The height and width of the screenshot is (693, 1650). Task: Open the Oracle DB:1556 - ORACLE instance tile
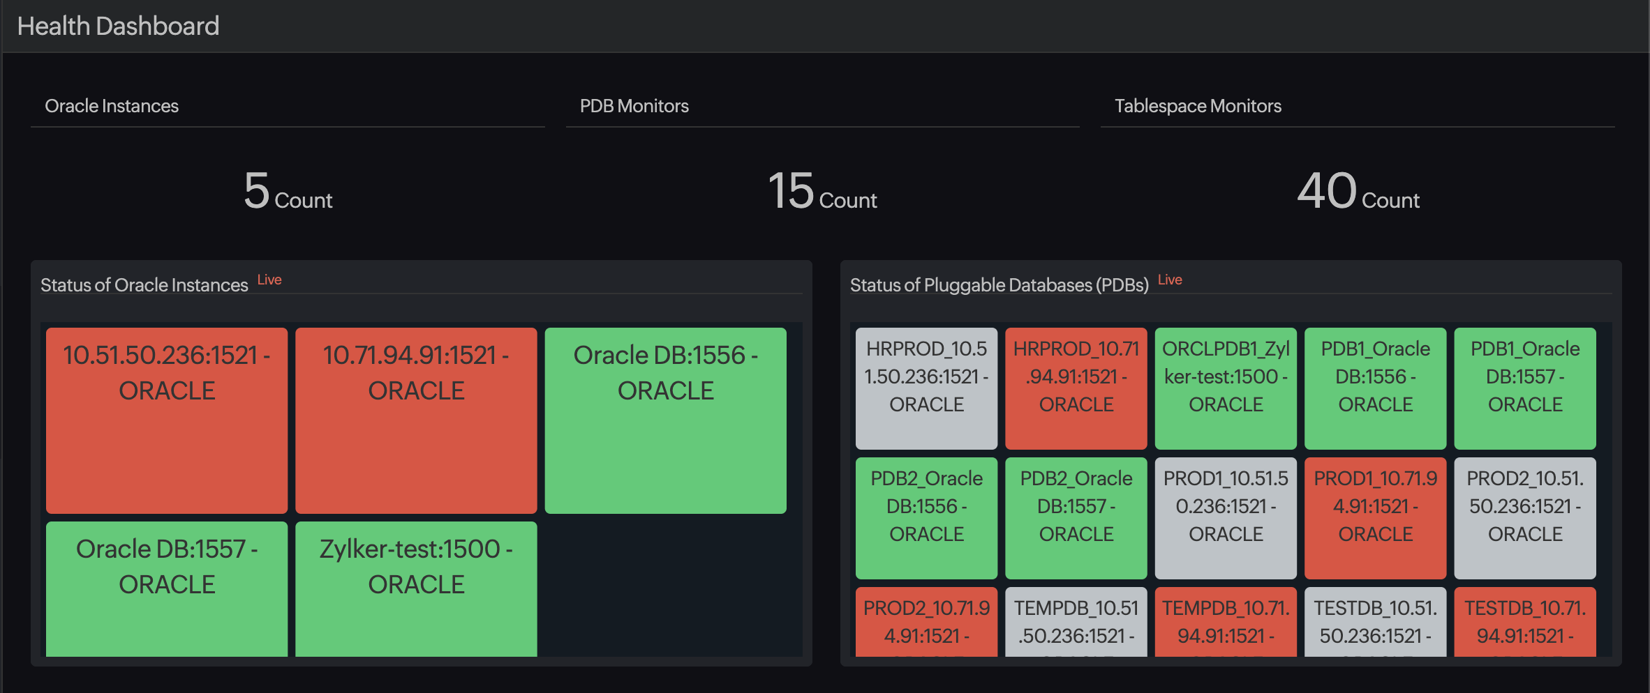(x=664, y=419)
